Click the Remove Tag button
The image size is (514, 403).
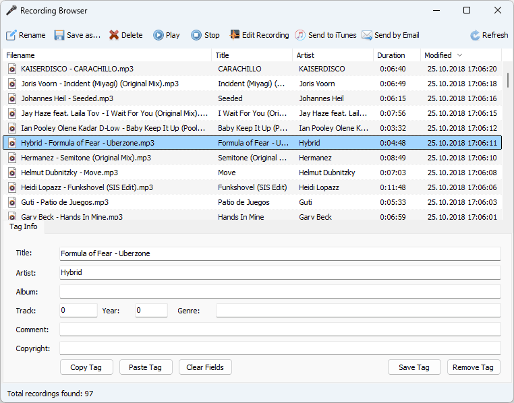click(474, 367)
